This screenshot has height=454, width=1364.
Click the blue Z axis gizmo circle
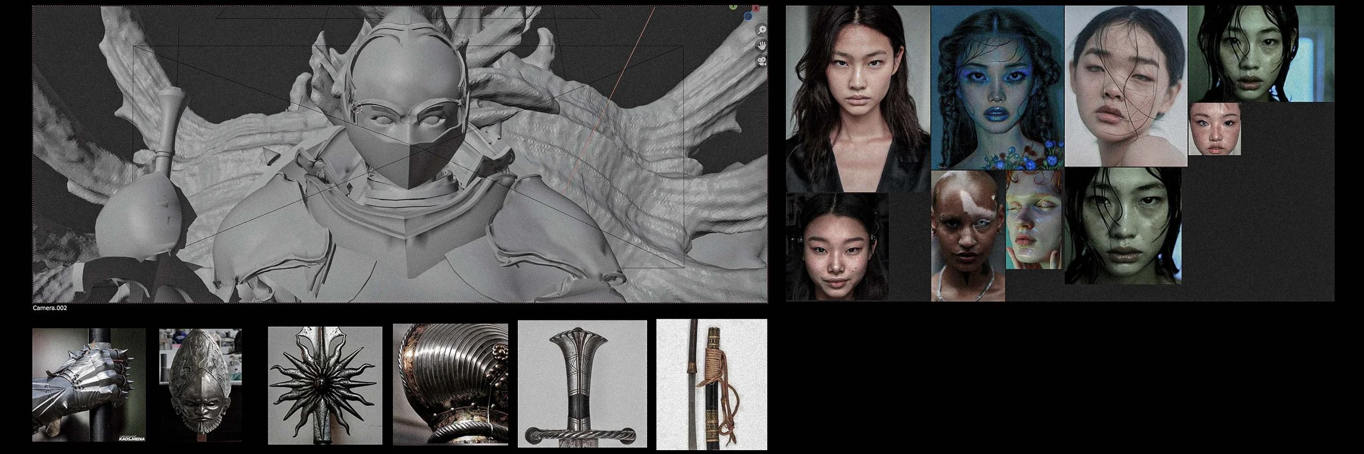coord(747,17)
